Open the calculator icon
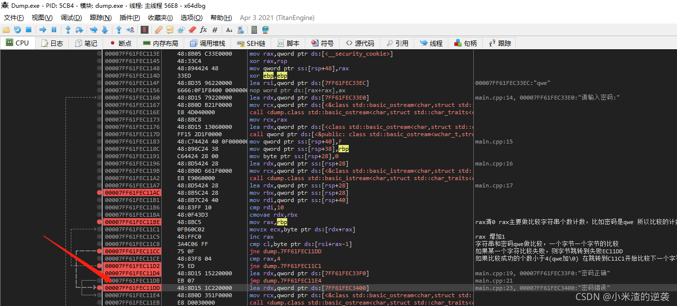This screenshot has width=677, height=306. [254, 30]
